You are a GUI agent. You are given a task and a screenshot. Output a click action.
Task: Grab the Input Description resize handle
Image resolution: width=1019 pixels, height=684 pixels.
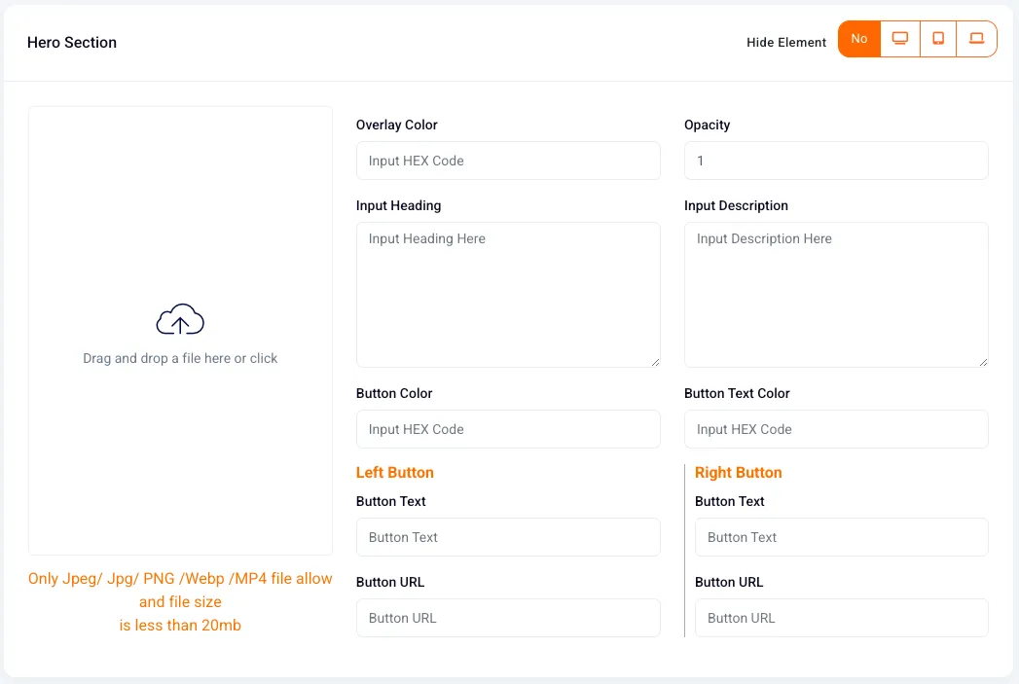tap(983, 363)
